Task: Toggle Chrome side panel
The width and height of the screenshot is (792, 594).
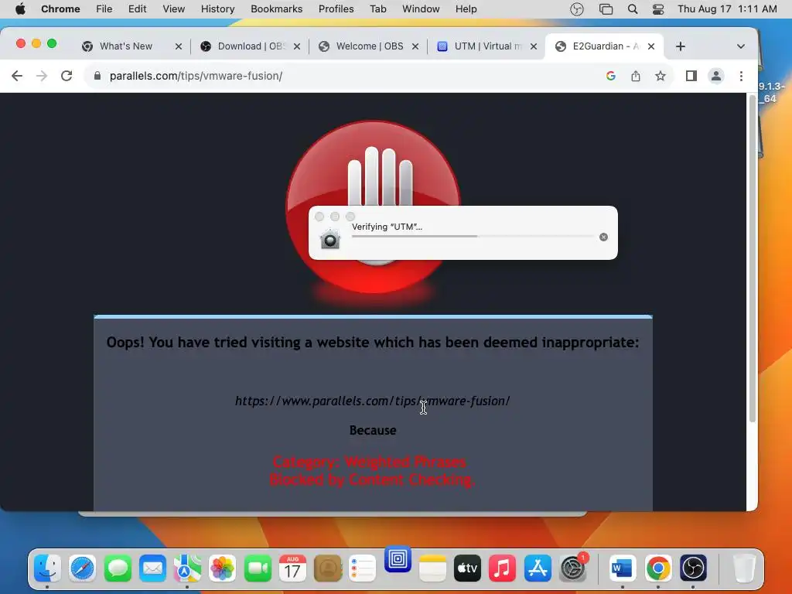Action: (691, 76)
